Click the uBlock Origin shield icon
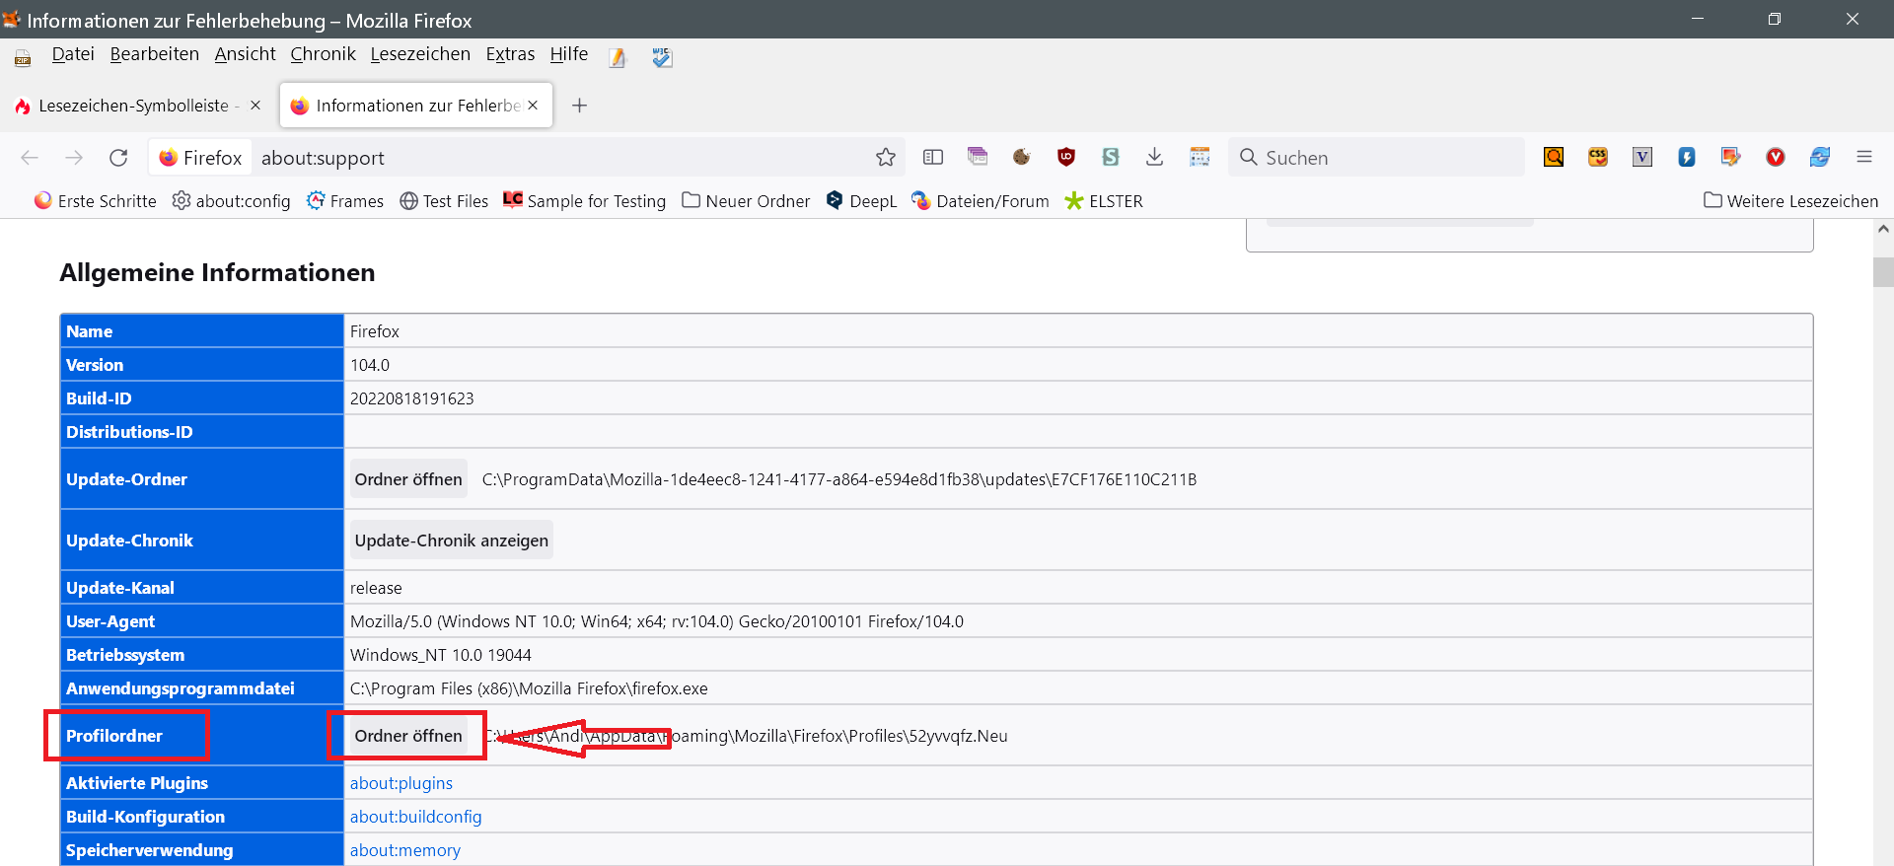Image resolution: width=1894 pixels, height=866 pixels. point(1065,157)
